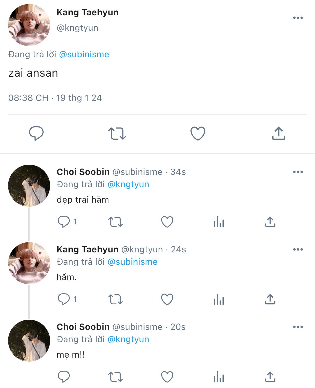Share the main 'zai ansan' tweet
Screen dimensions: 315x388
click(278, 133)
